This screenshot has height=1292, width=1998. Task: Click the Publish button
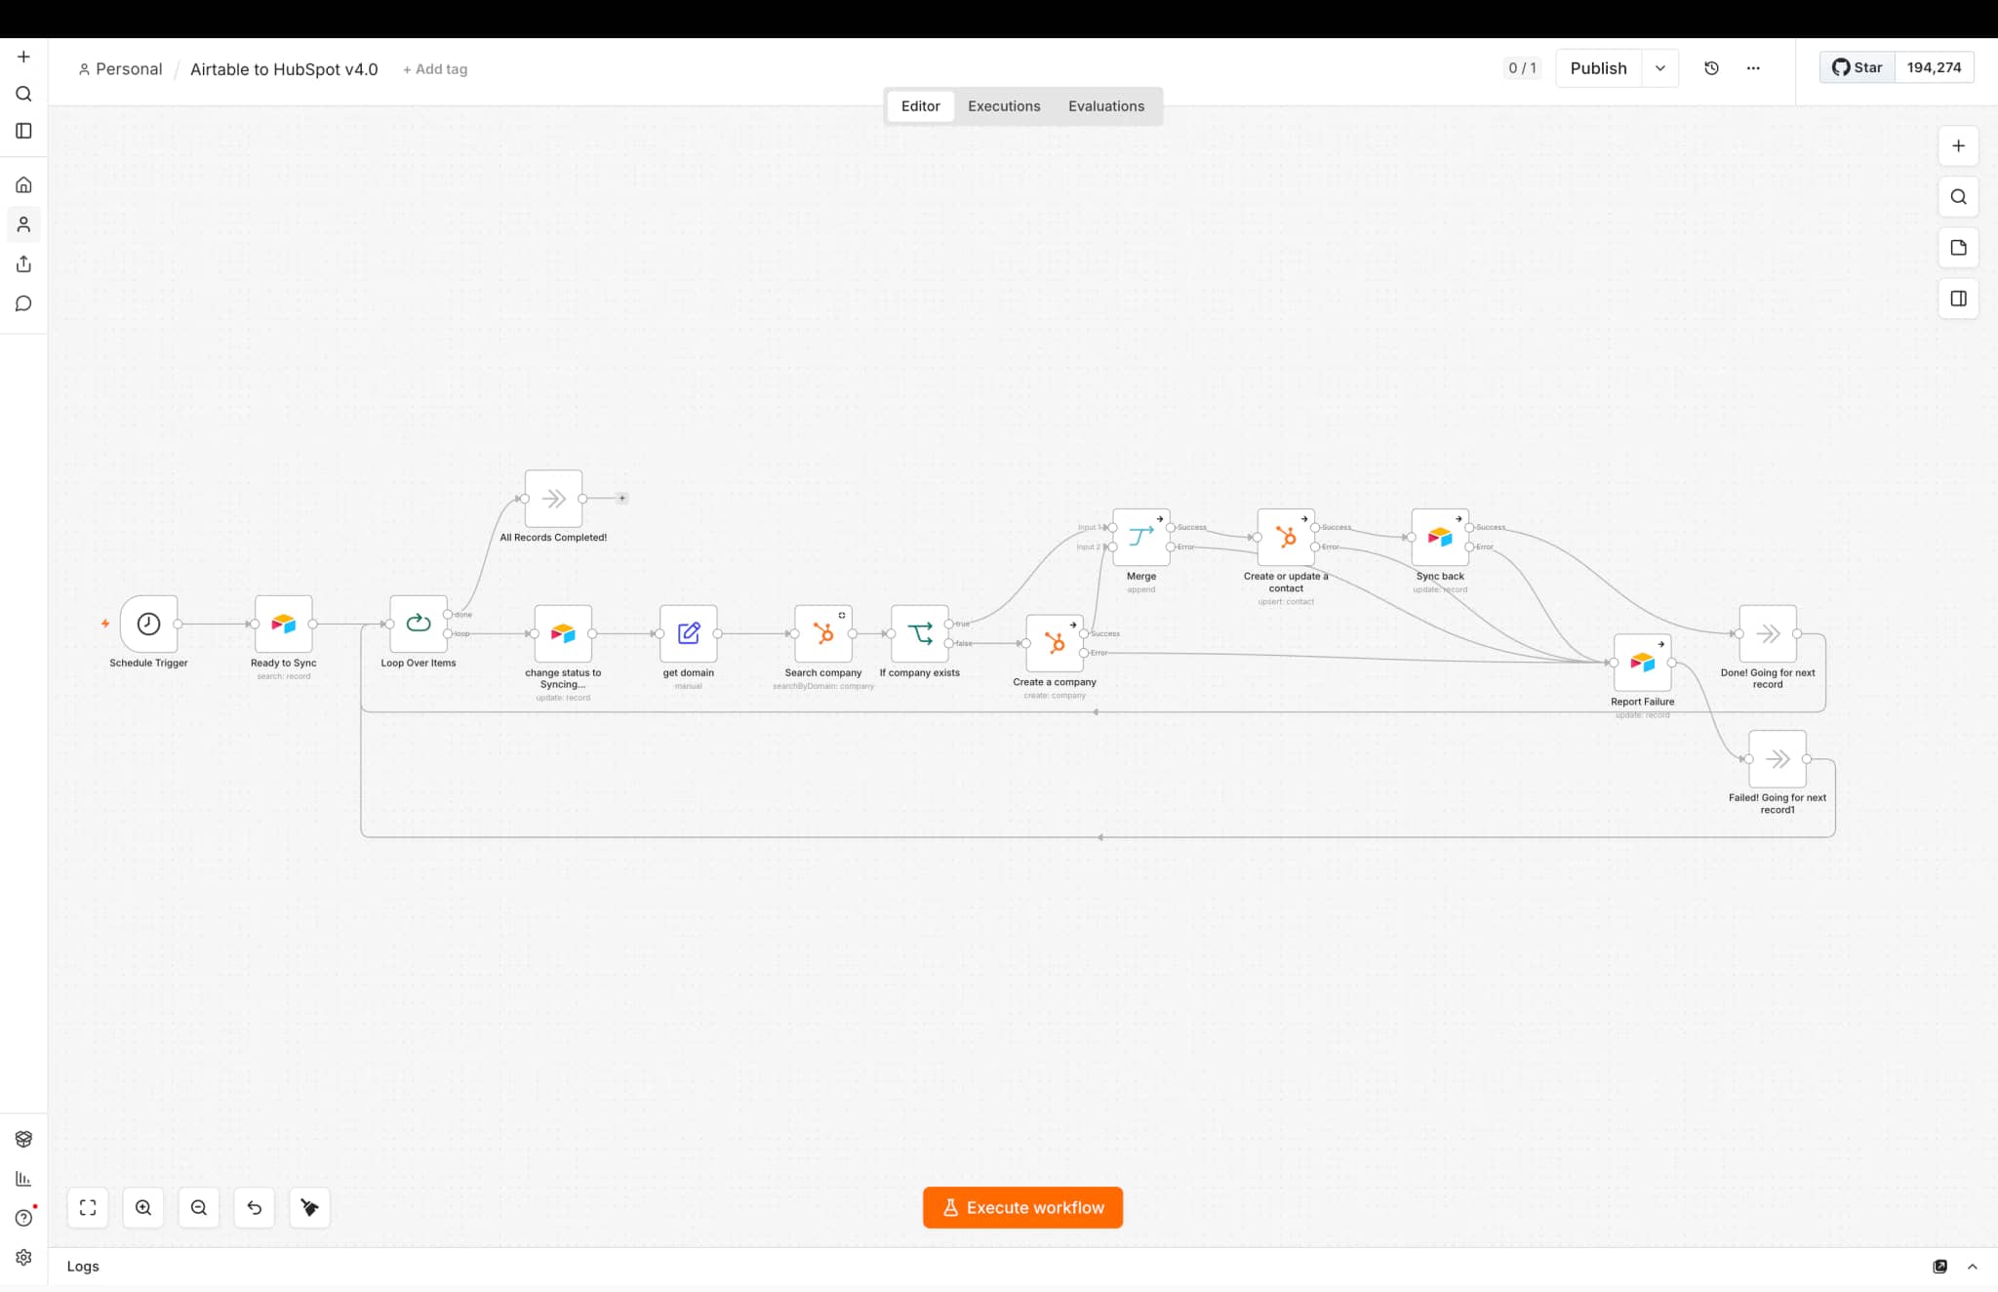coord(1599,68)
